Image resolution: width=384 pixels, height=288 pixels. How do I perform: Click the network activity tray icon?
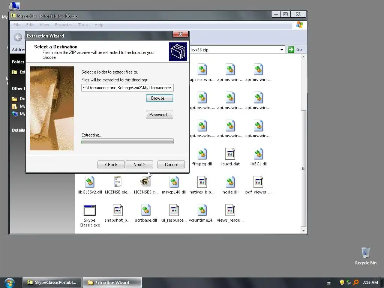point(349,282)
